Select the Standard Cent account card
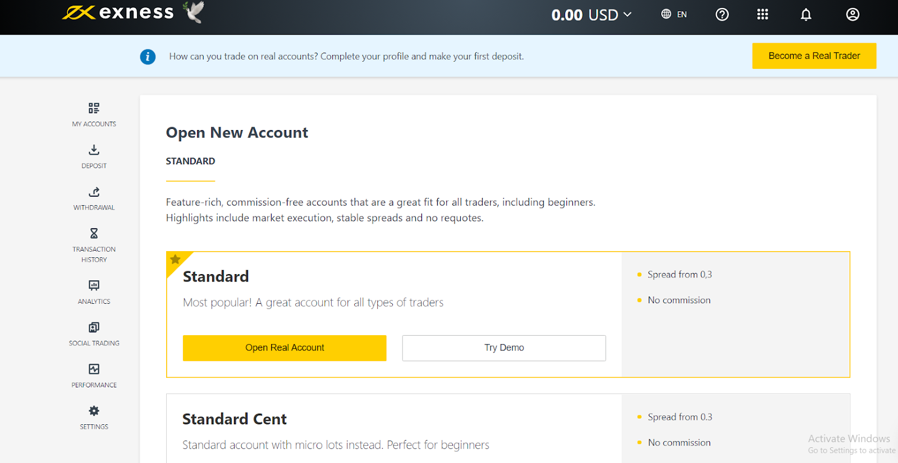The width and height of the screenshot is (898, 463). [x=393, y=429]
